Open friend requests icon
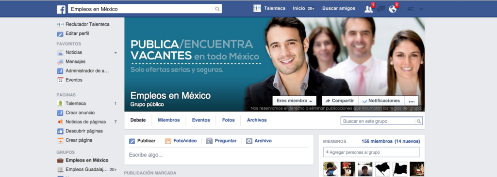 point(368,9)
